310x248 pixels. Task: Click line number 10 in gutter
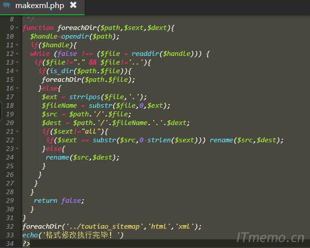[x=10, y=37]
